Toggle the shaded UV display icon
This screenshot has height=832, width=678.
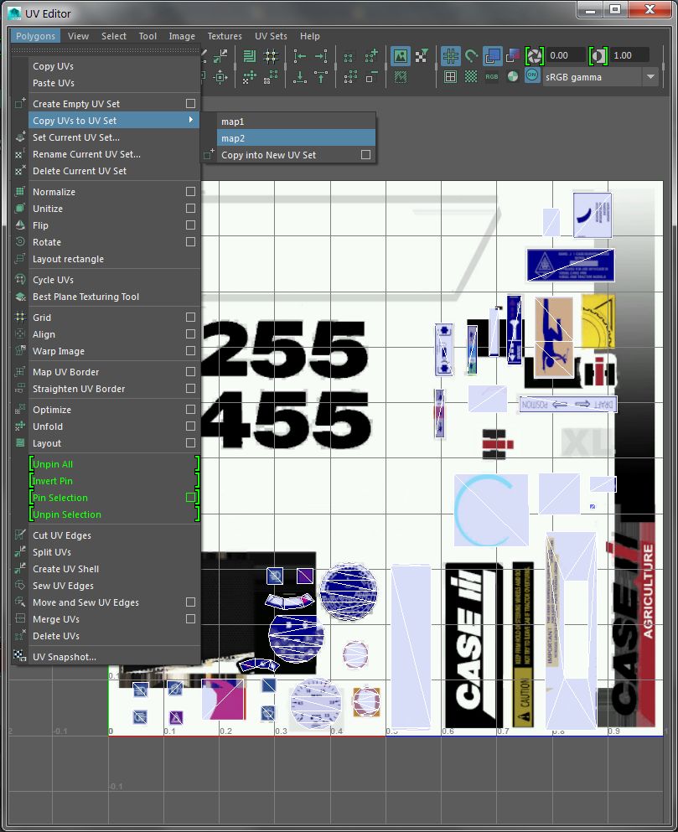492,55
